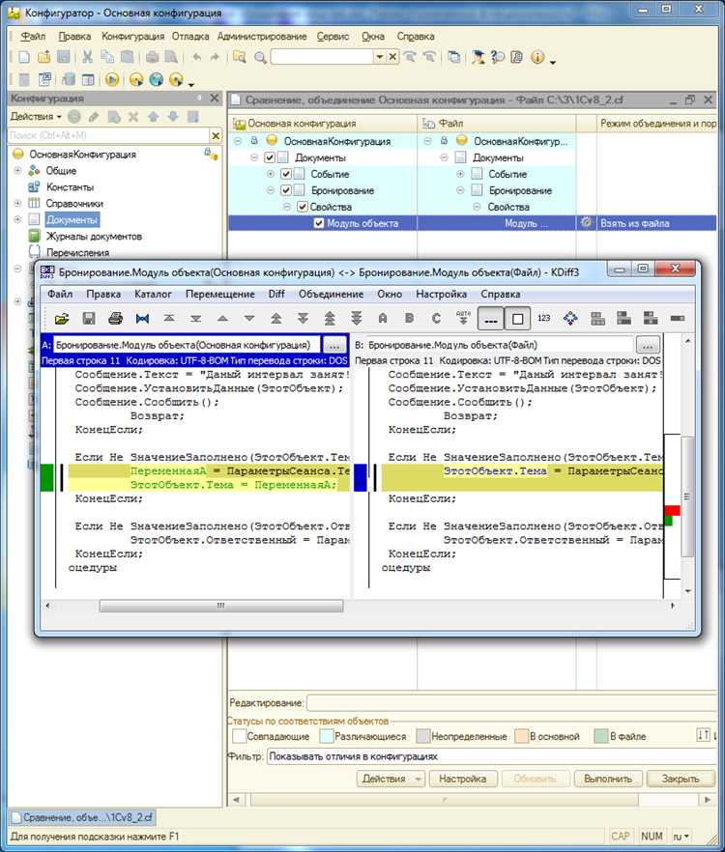Choose source B for the selected difference

click(410, 318)
